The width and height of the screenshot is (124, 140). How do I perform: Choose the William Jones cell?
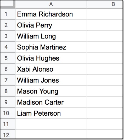point(51,80)
